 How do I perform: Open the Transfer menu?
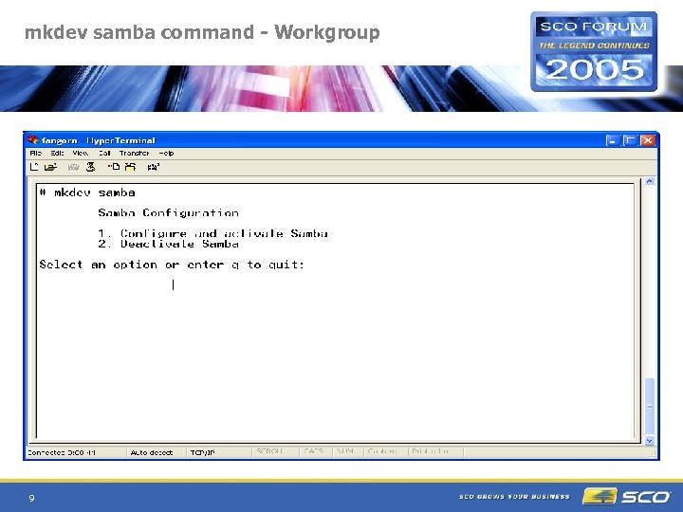pyautogui.click(x=134, y=154)
